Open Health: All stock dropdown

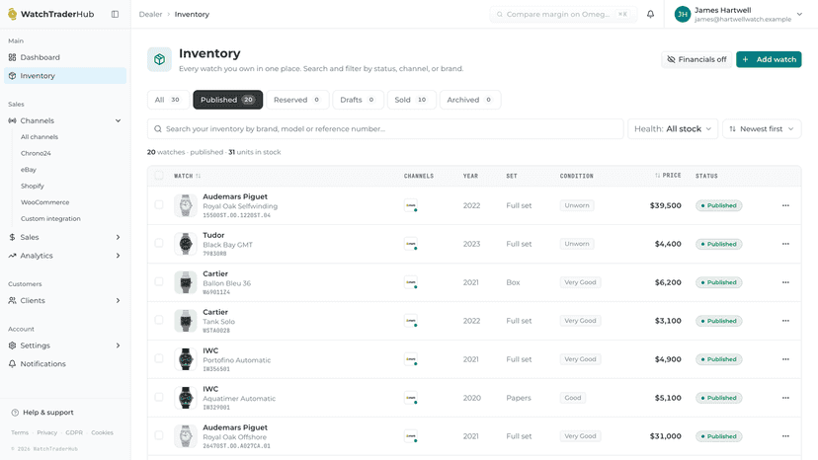(673, 129)
